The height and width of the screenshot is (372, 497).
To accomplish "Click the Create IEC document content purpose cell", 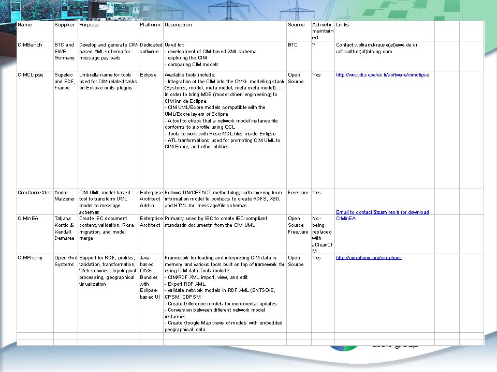I will (x=108, y=235).
